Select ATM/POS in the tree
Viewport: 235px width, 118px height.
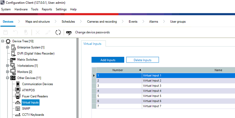[x=28, y=90]
